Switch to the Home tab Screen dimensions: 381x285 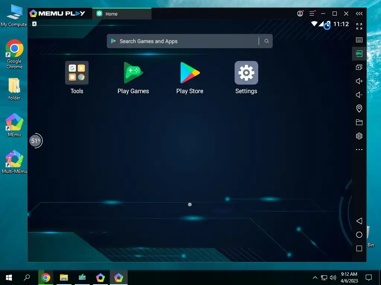(122, 14)
